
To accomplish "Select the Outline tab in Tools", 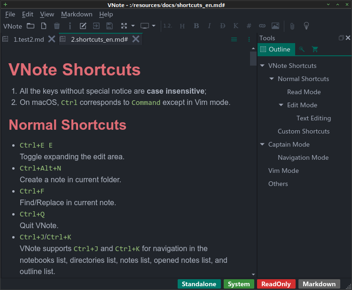I will pos(276,49).
